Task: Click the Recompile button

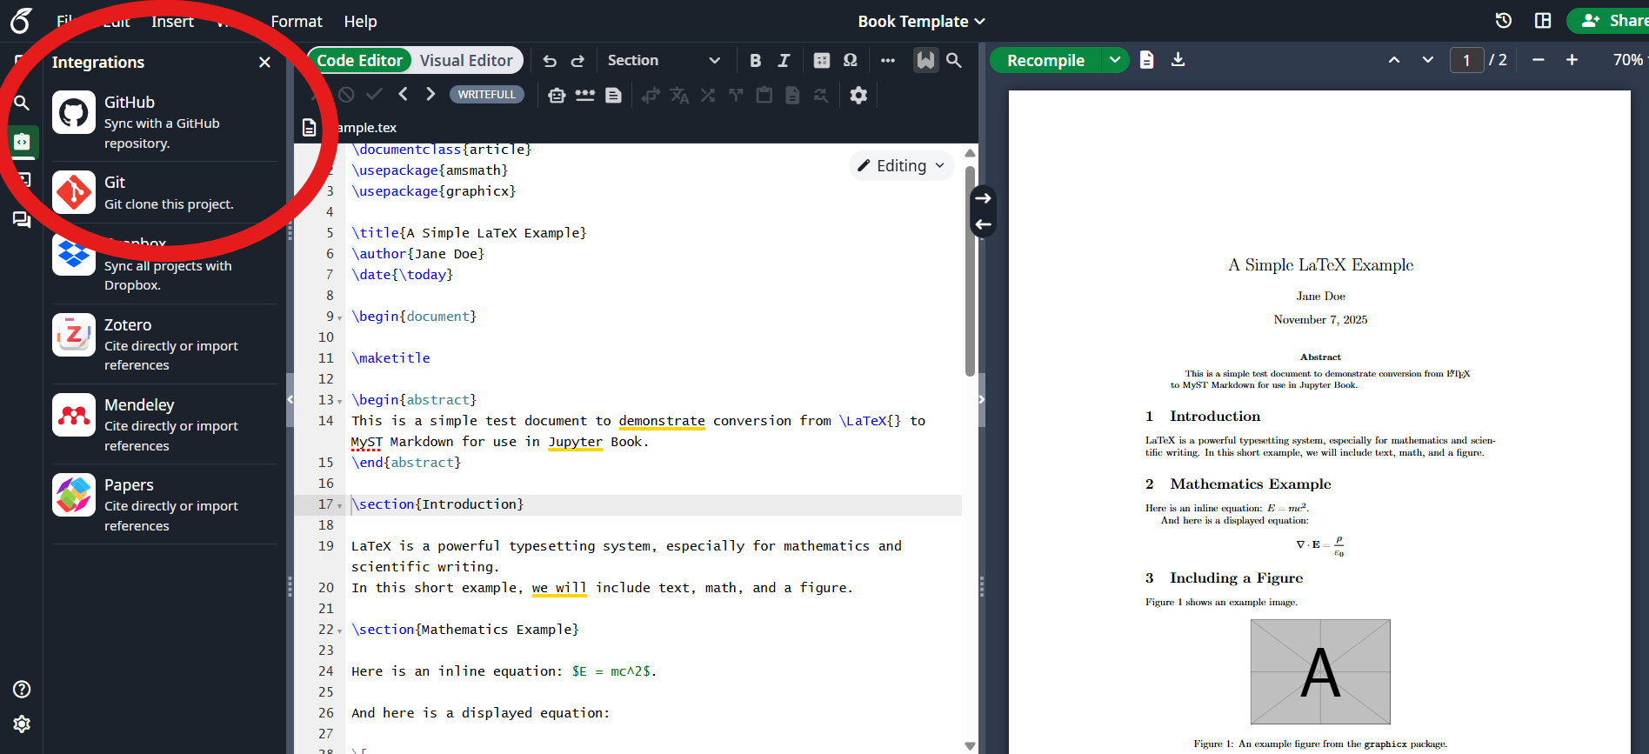Action: tap(1045, 60)
